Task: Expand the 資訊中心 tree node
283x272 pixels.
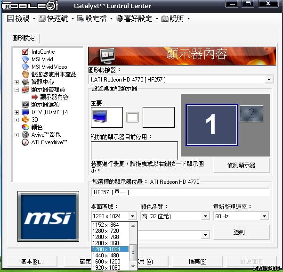Action: [16, 82]
